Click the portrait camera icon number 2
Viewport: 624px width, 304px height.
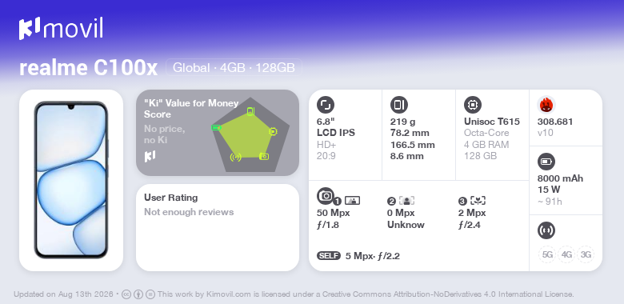[406, 201]
